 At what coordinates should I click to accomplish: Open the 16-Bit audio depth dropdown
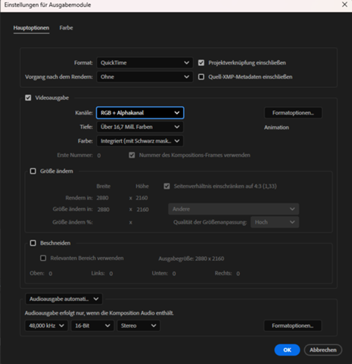click(x=92, y=325)
